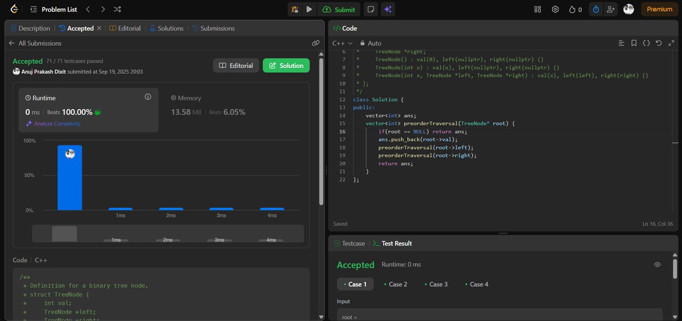Open the user profile avatar
The image size is (682, 321).
pos(628,9)
